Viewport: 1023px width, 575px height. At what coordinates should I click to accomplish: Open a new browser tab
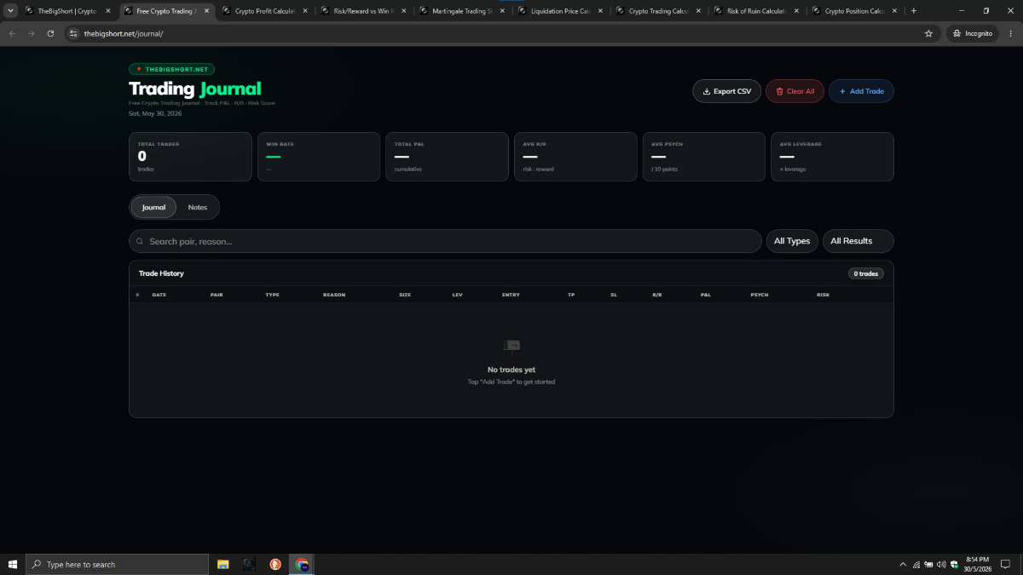(x=914, y=11)
